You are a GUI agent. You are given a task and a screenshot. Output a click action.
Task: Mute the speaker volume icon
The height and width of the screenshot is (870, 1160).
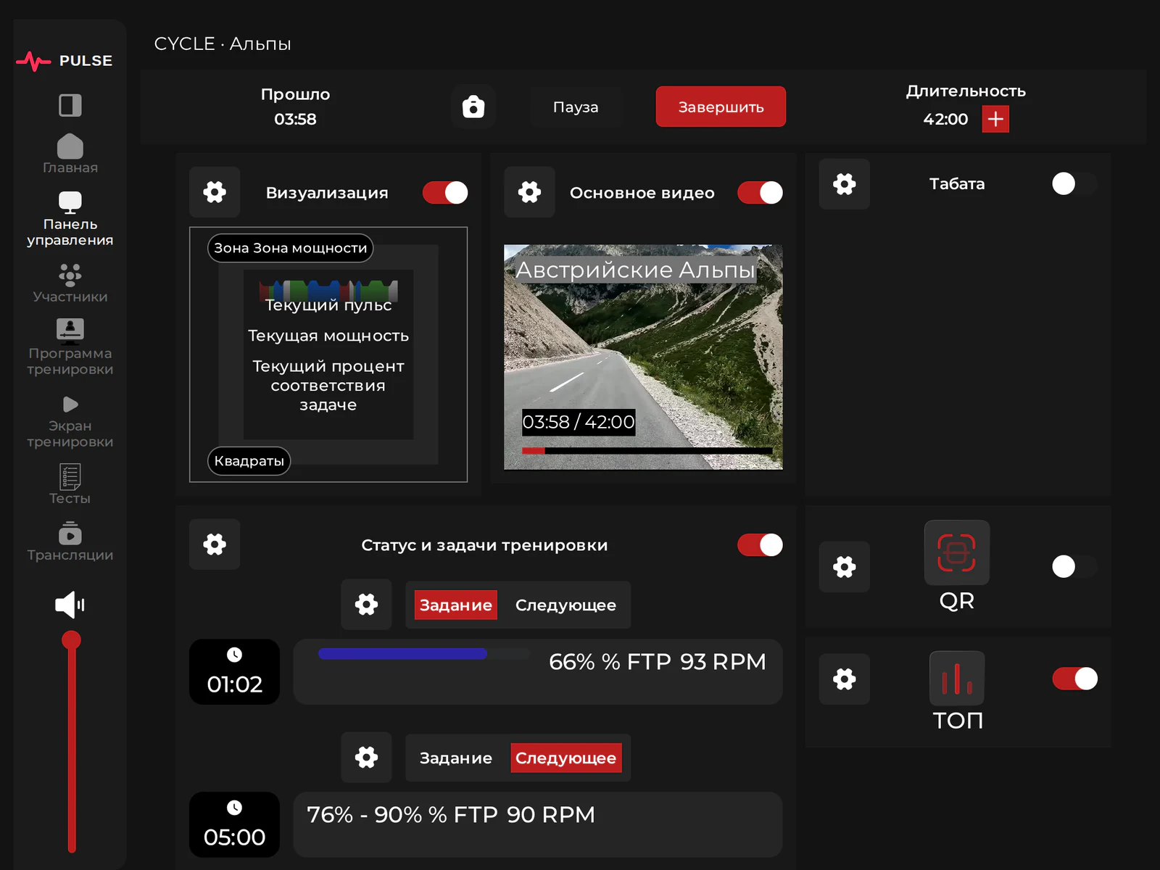tap(70, 605)
